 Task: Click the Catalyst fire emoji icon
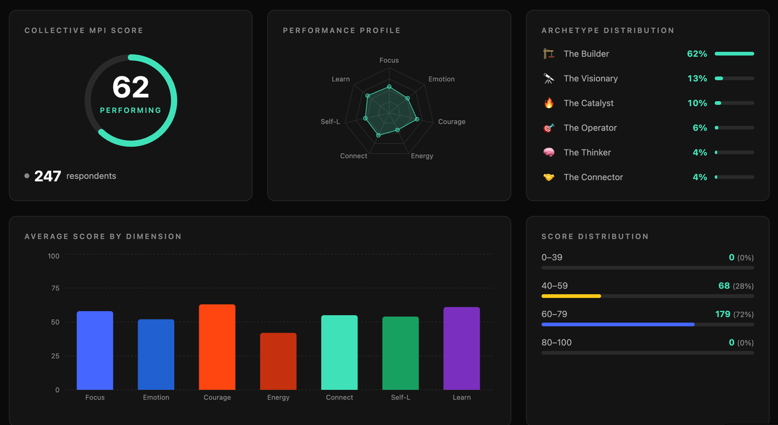549,103
